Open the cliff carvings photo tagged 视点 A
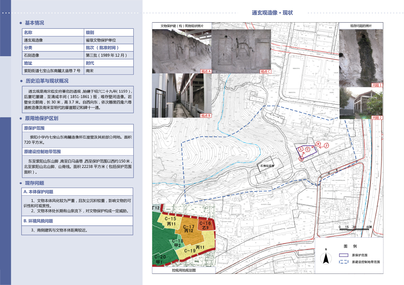This screenshot has height=285, width=404. (181, 51)
